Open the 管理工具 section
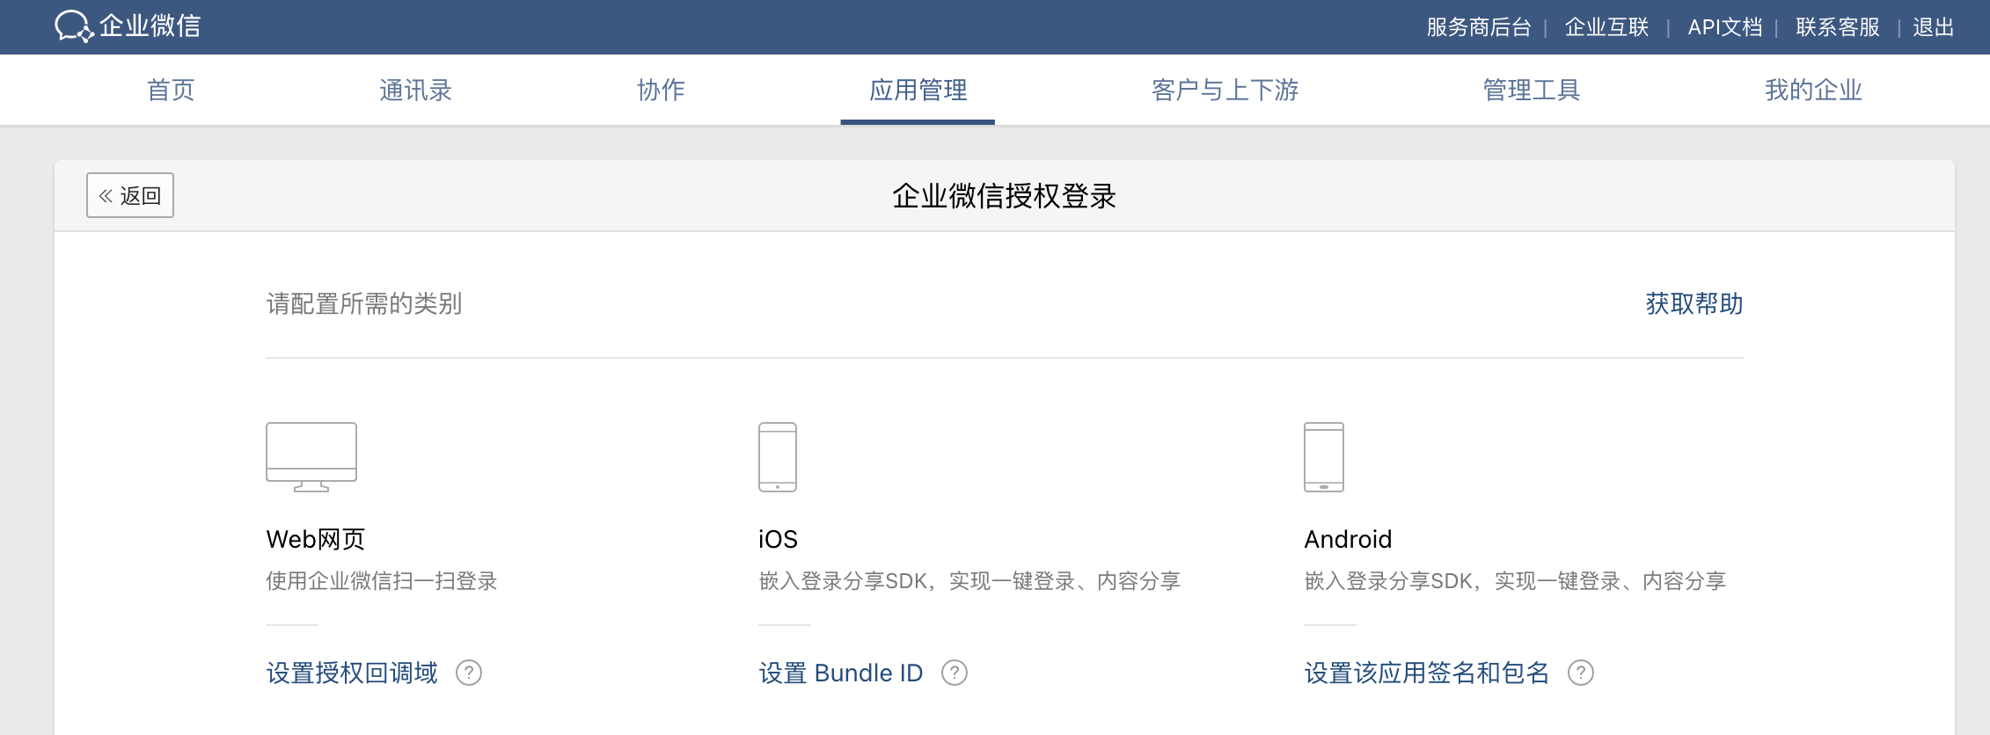Image resolution: width=1990 pixels, height=735 pixels. [x=1529, y=89]
